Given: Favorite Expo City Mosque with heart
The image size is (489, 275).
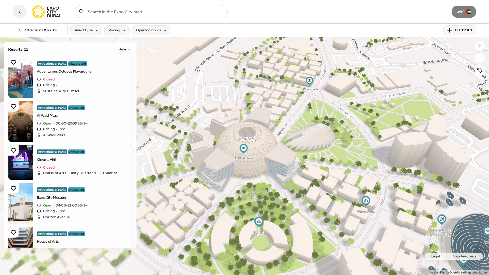Looking at the screenshot, I should point(13,188).
